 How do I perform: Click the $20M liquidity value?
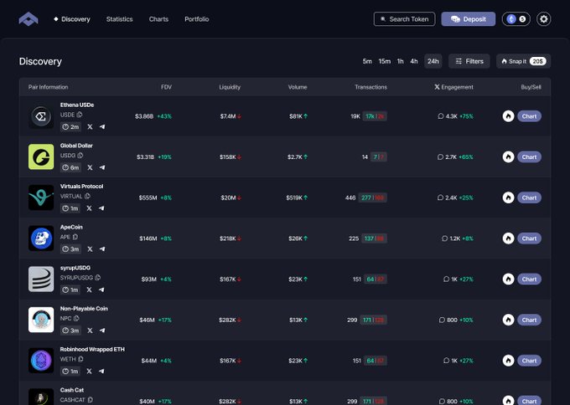click(x=228, y=197)
